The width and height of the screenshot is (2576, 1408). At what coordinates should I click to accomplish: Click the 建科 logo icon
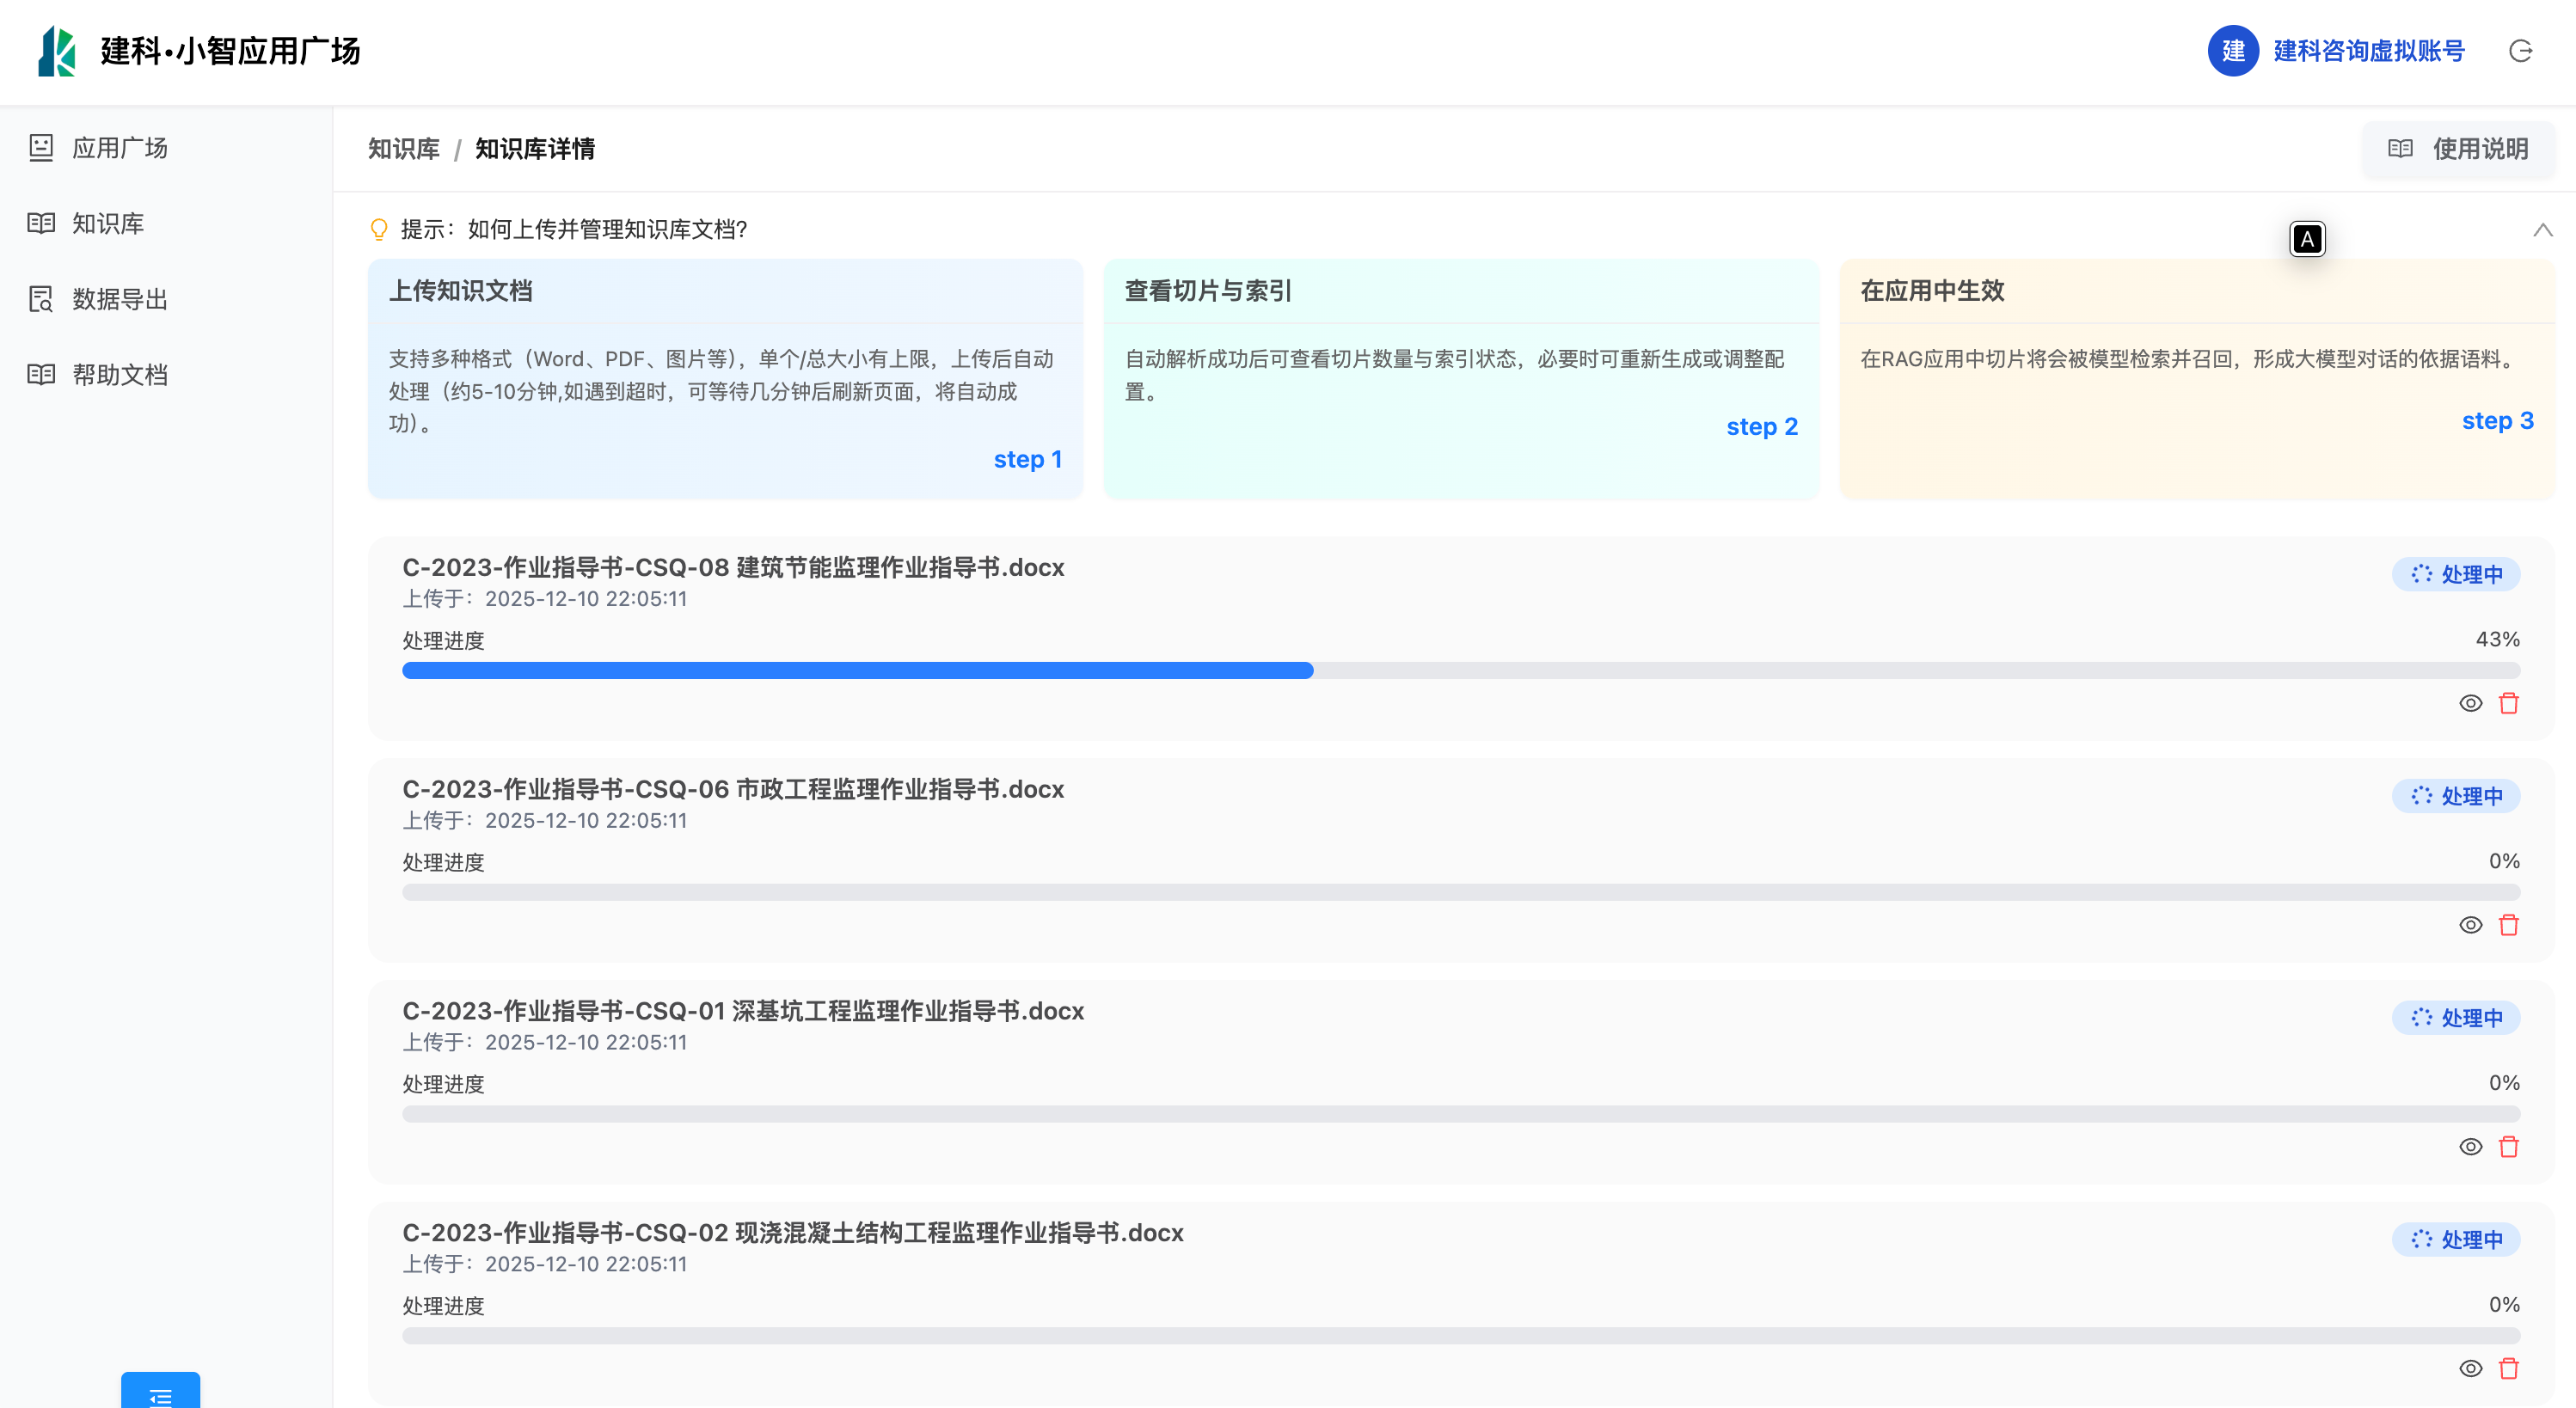pyautogui.click(x=57, y=51)
